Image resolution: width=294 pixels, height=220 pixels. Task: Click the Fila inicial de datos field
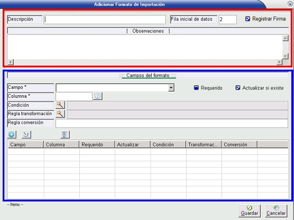[227, 20]
